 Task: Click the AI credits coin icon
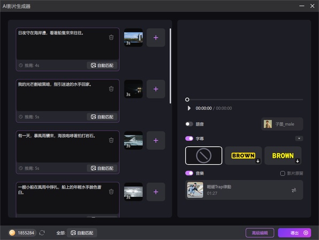click(12, 233)
